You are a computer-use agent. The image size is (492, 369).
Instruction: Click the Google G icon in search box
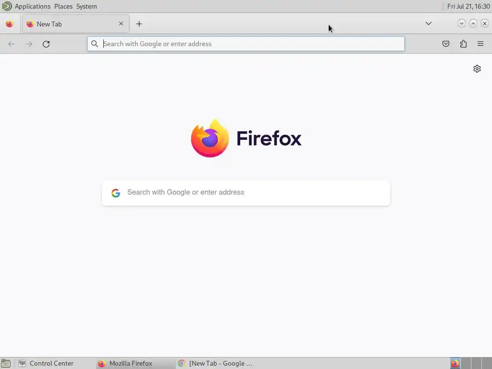(116, 193)
